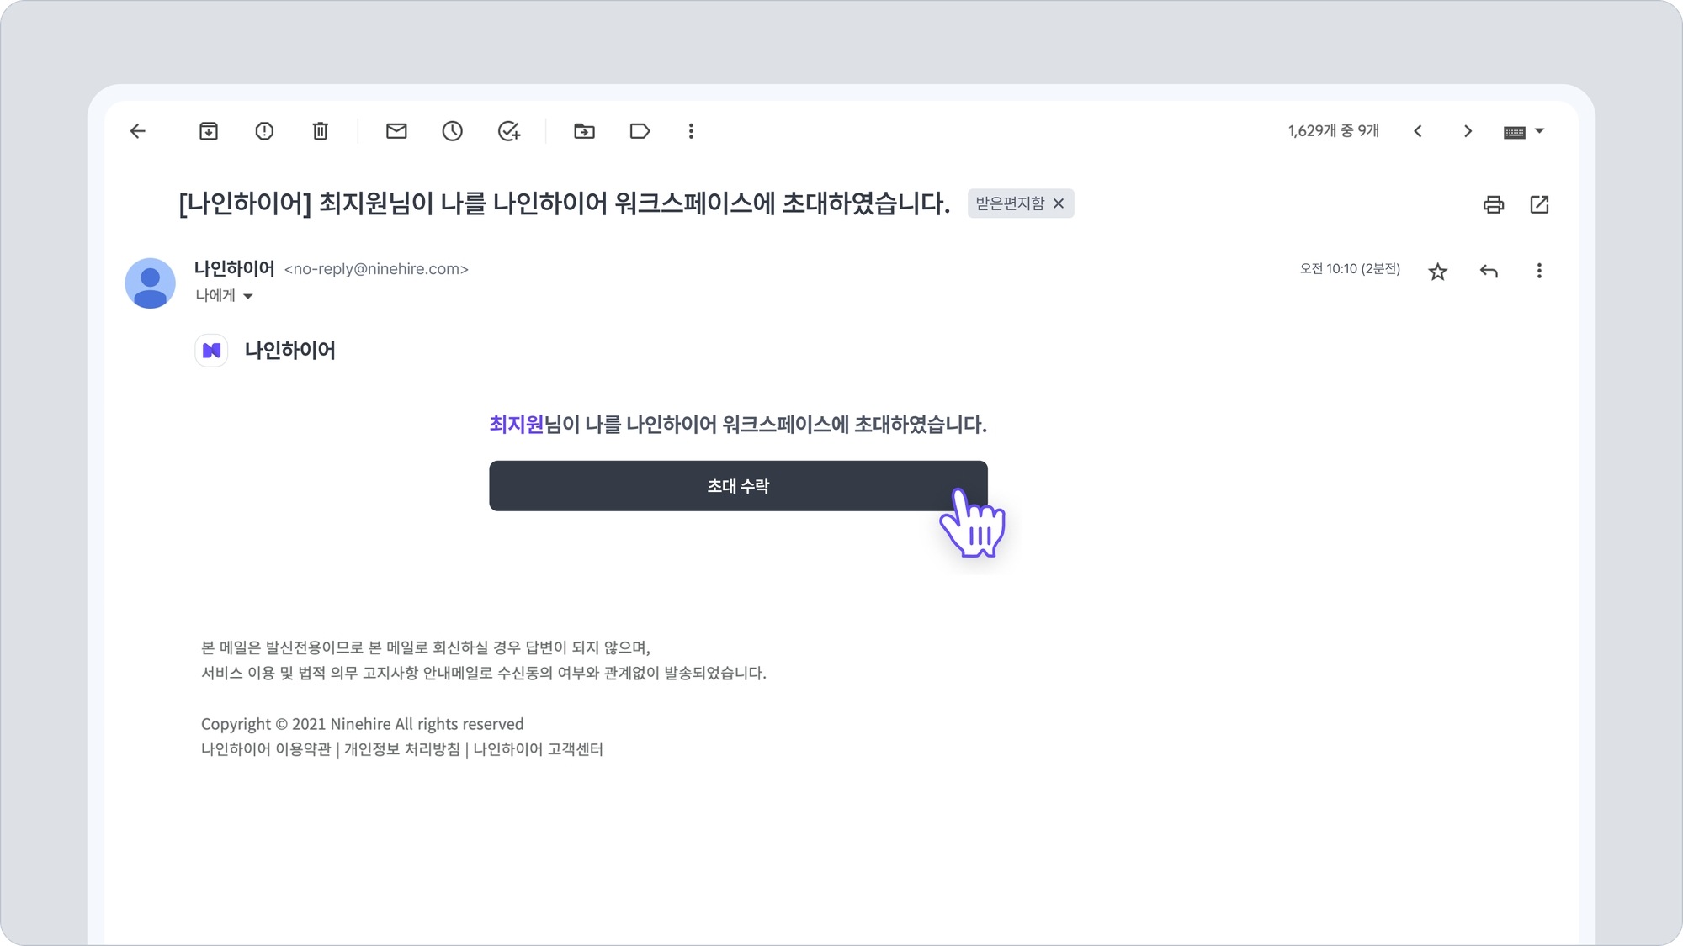The image size is (1683, 946).
Task: Open 나인하이어 이용약관 link
Action: click(x=266, y=749)
